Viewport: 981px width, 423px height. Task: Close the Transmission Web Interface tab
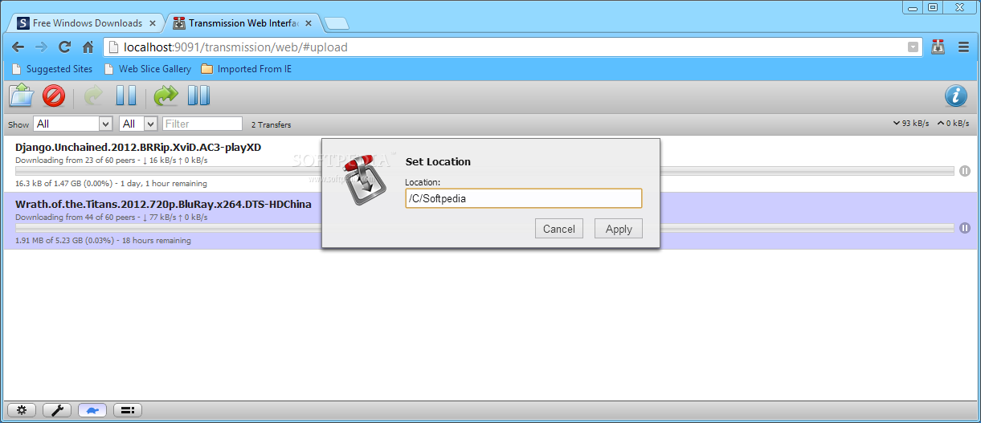coord(309,23)
